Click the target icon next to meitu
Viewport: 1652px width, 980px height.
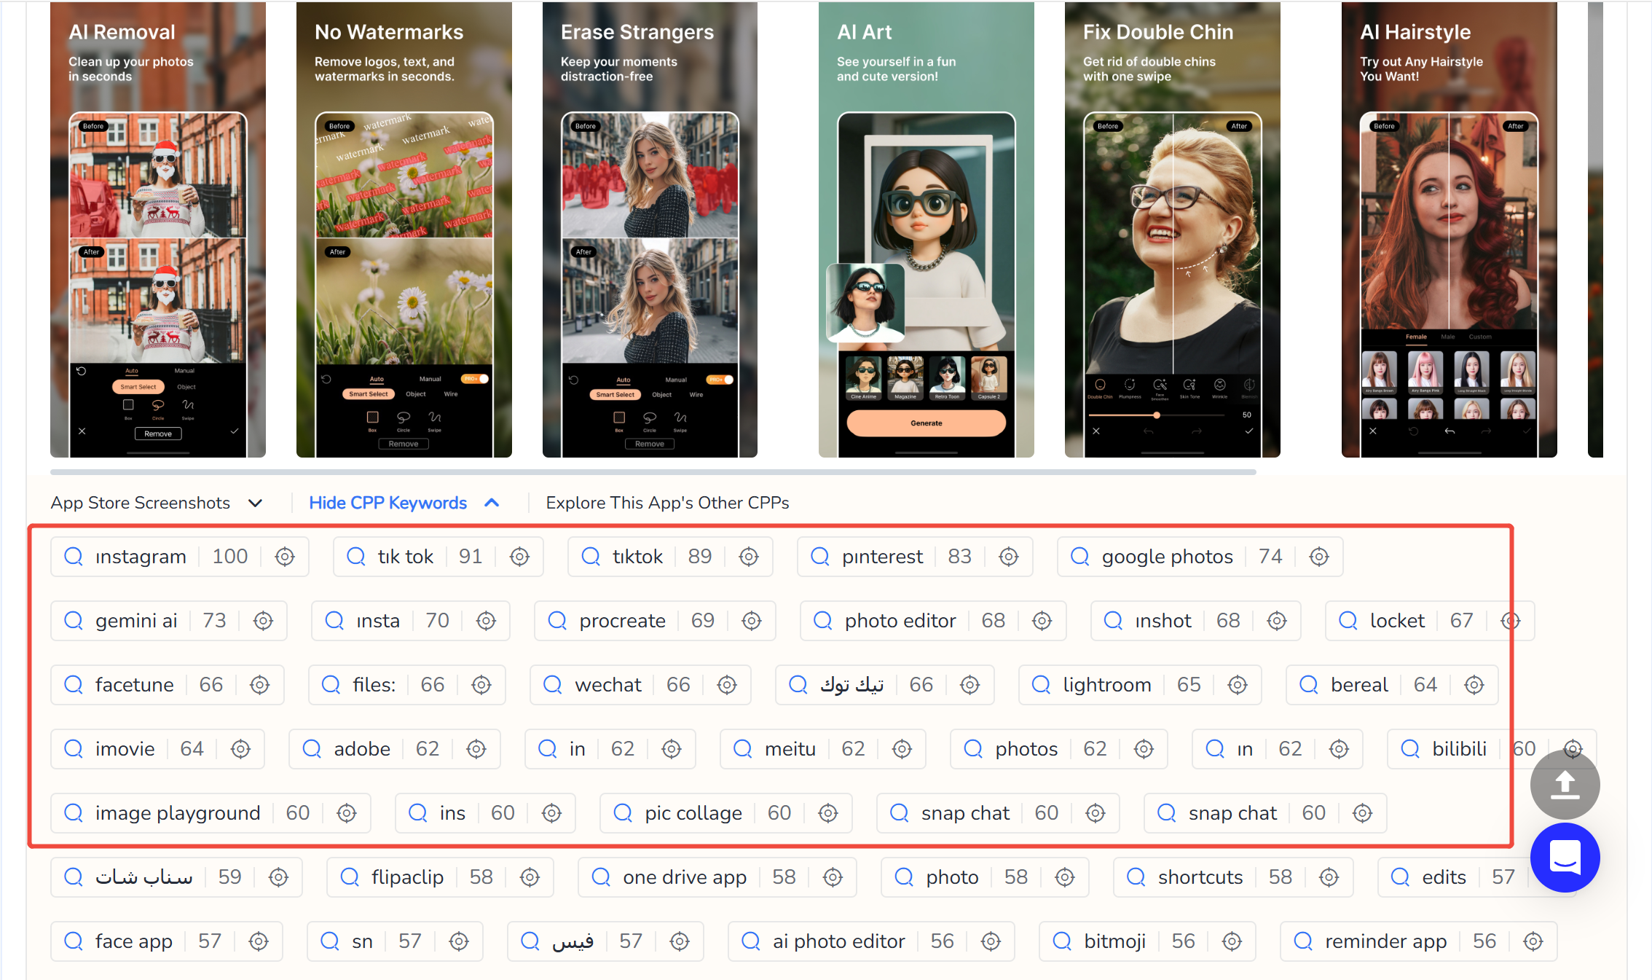[902, 749]
